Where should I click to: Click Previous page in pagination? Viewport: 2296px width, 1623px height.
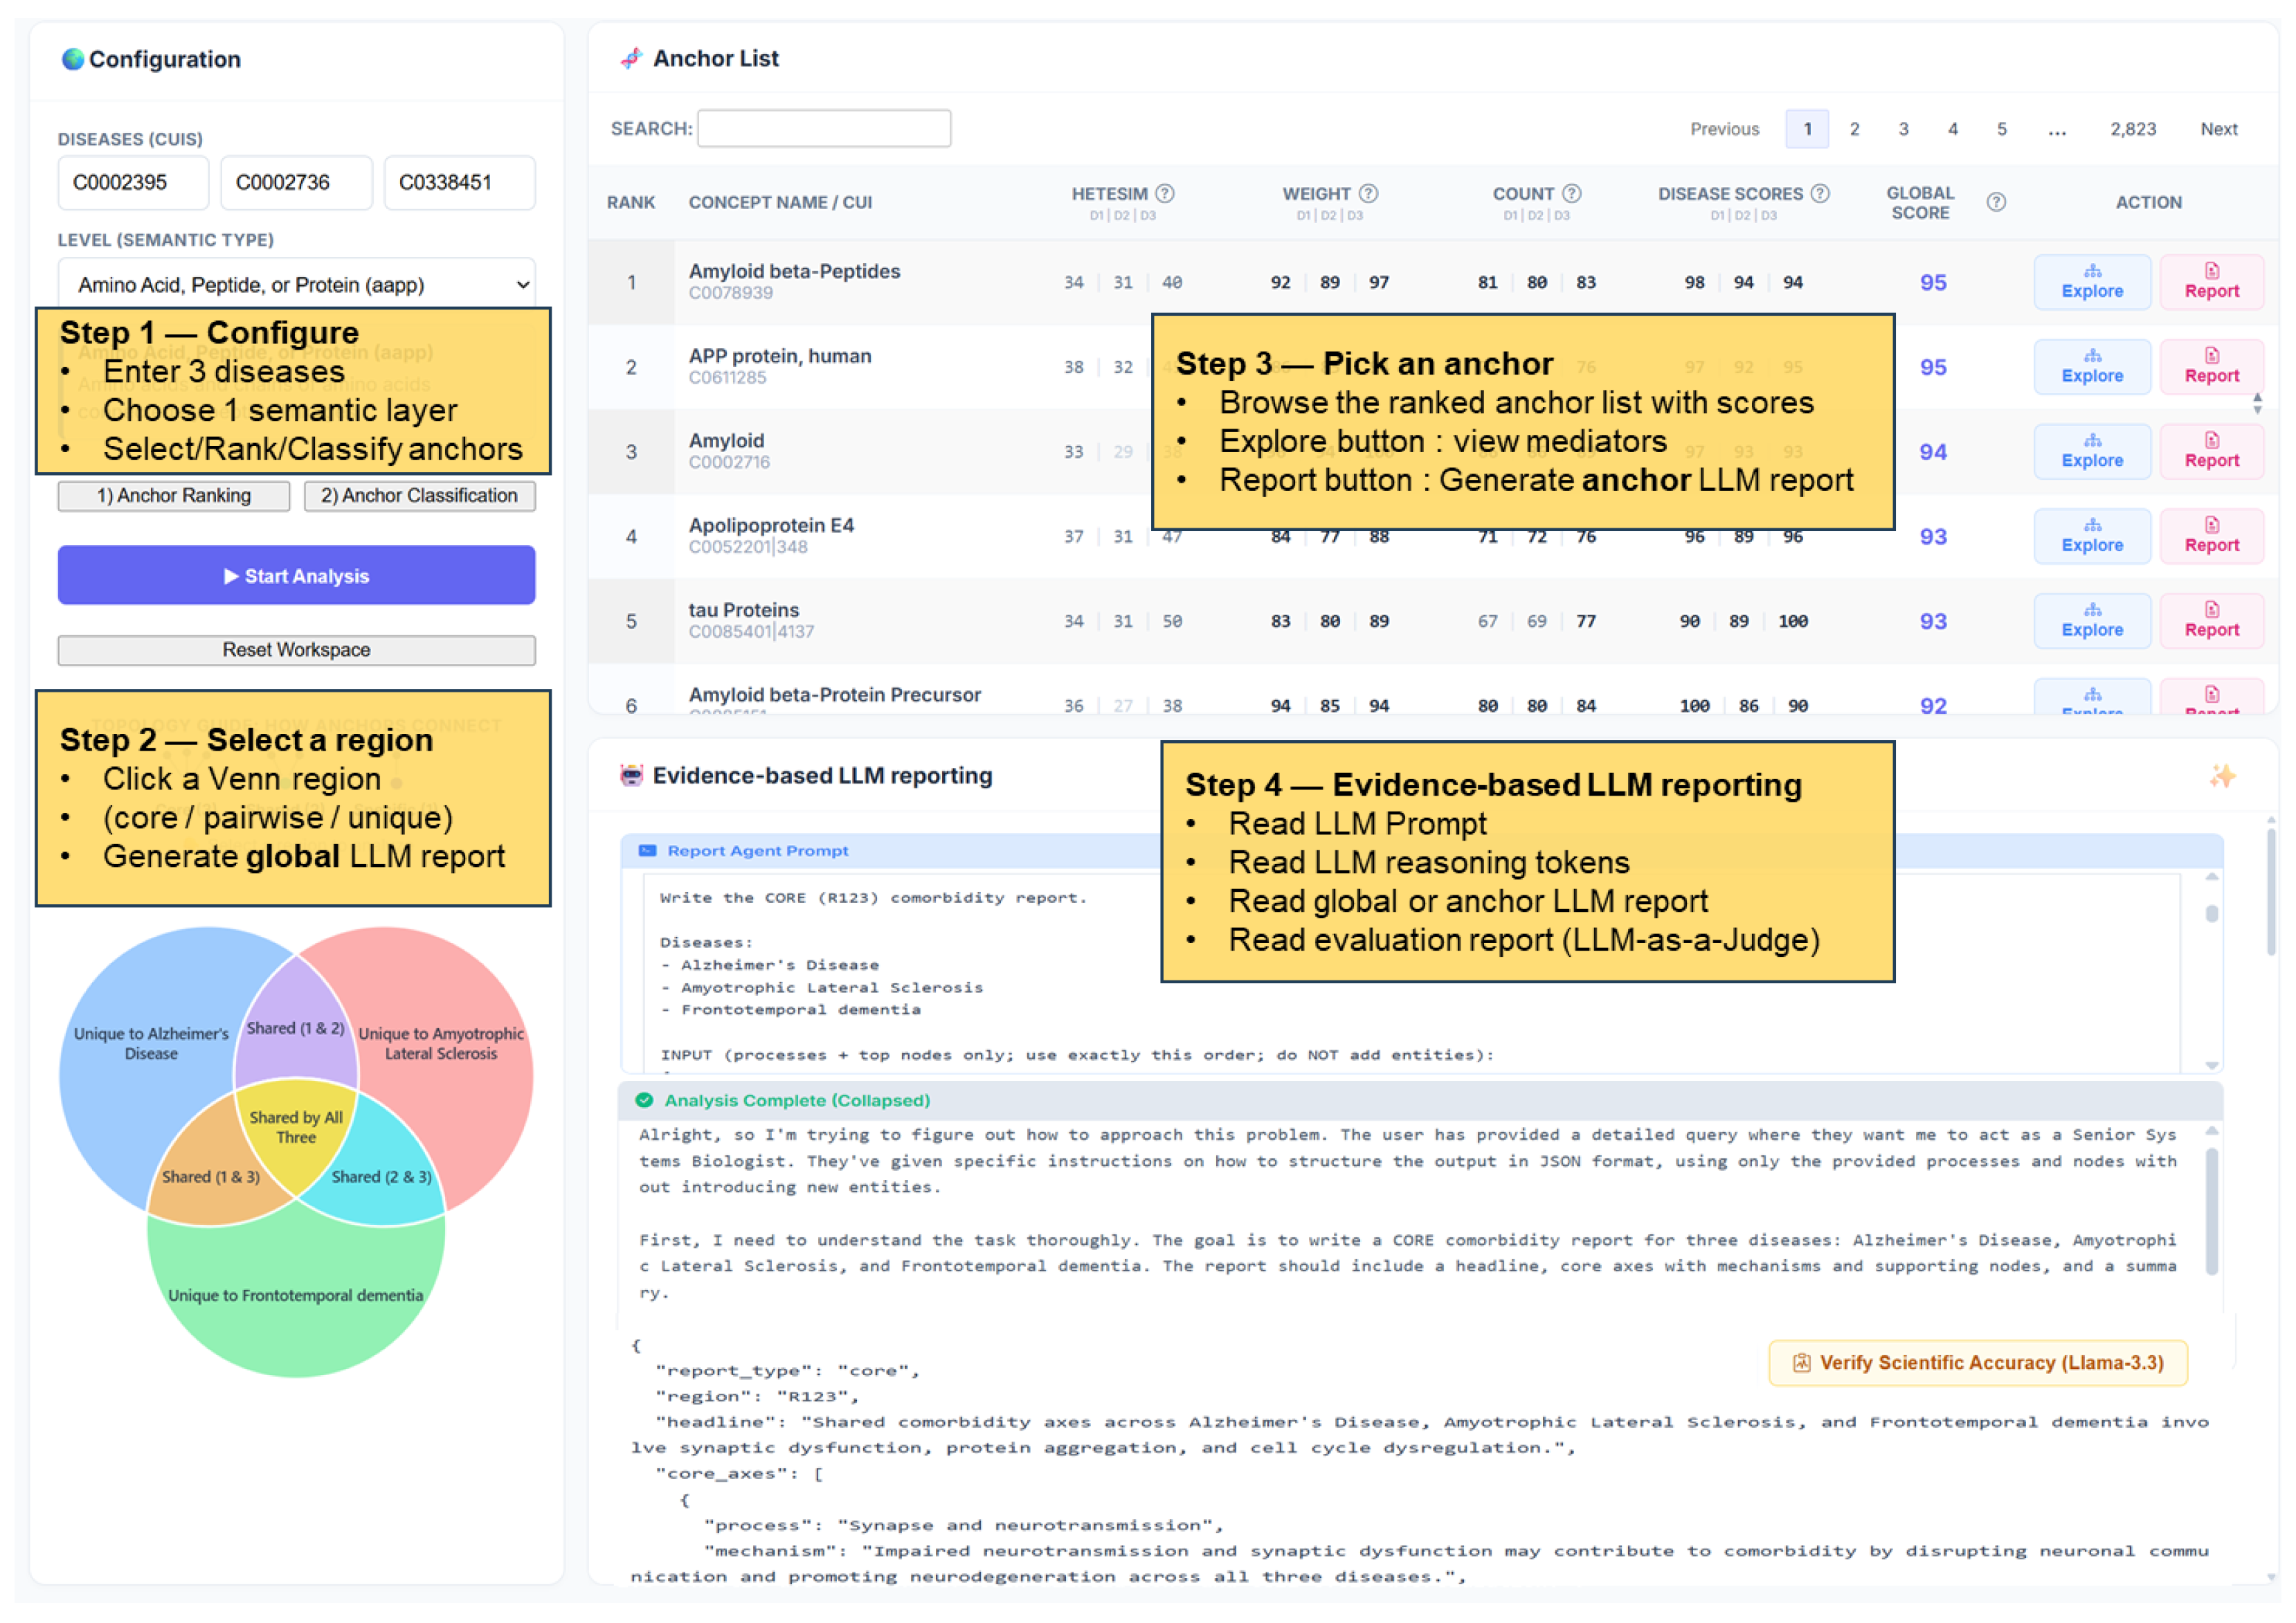coord(1725,129)
